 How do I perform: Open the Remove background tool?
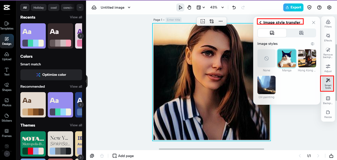point(328,53)
